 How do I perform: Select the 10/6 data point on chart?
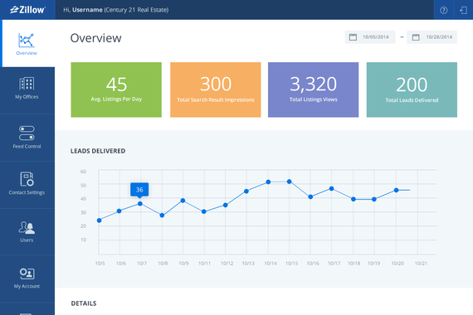pos(119,211)
